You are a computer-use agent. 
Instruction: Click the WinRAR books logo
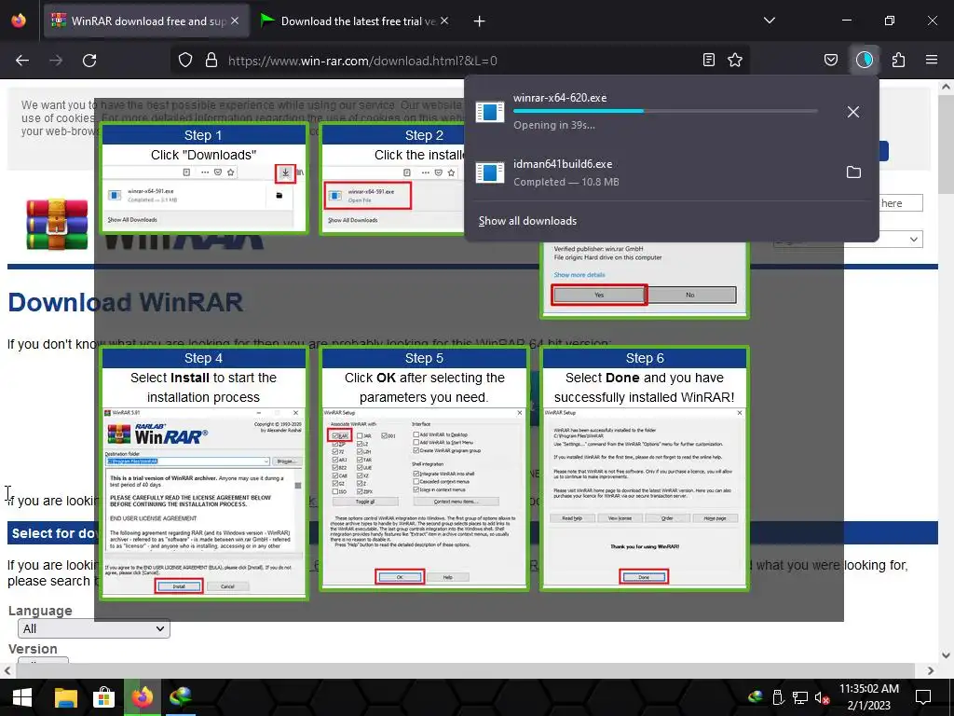coord(57,224)
